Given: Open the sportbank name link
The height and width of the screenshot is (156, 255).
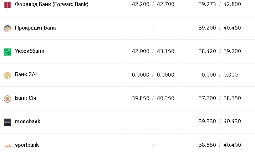Looking at the screenshot, I should click(27, 145).
